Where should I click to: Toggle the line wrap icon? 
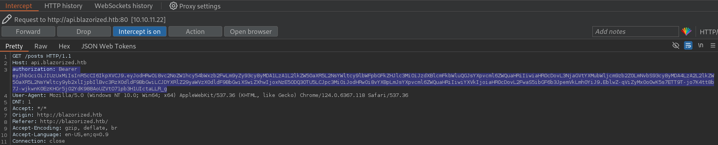point(688,45)
